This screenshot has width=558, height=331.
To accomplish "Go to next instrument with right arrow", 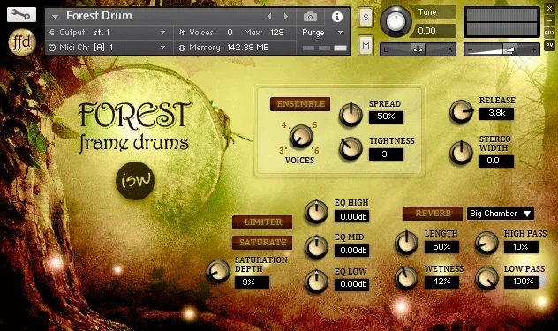I will (x=285, y=17).
